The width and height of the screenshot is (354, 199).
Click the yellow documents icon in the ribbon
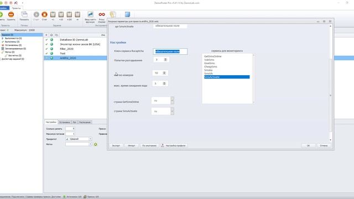(113, 14)
